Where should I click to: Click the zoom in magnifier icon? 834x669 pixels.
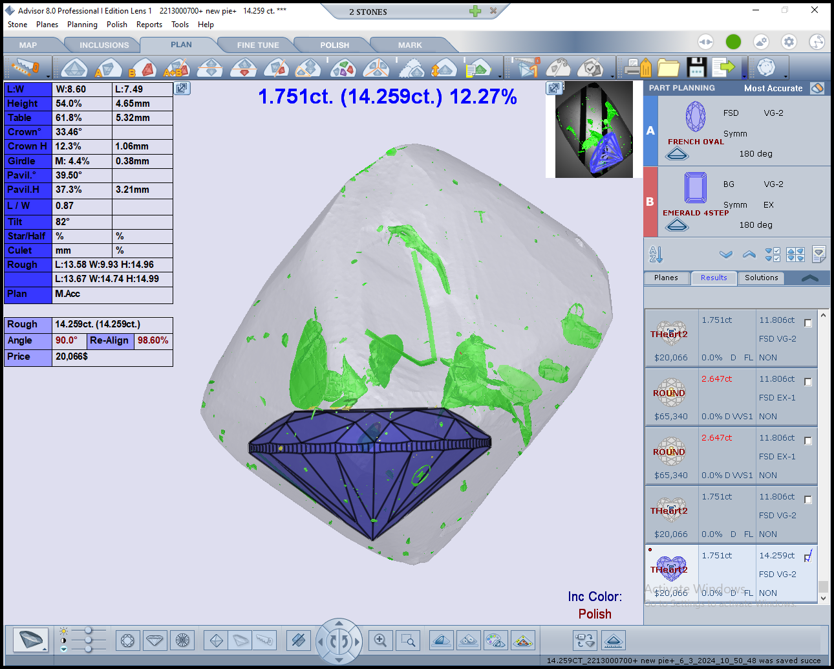(380, 641)
